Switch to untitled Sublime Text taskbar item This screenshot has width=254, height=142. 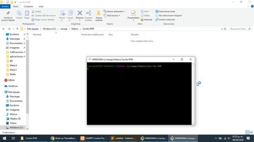123,138
